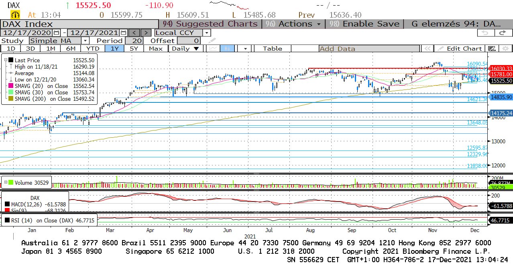Select the 3D range tab
This screenshot has height=269, width=513.
(31, 49)
